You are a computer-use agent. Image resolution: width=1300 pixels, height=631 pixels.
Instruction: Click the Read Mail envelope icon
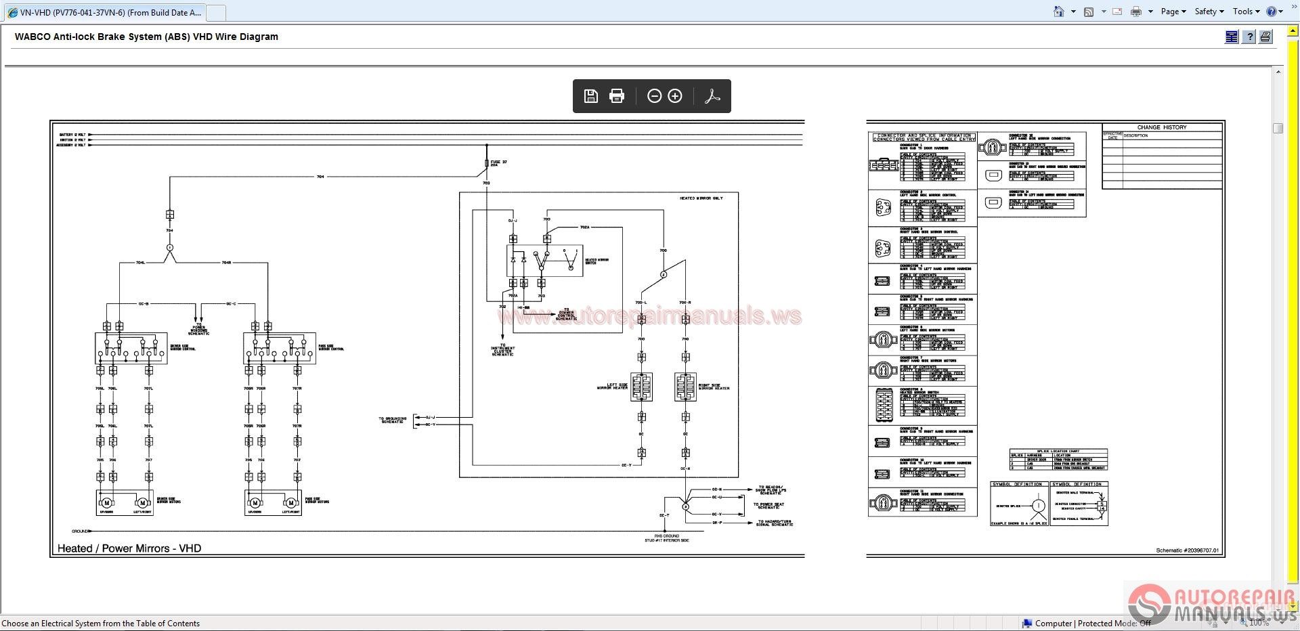pyautogui.click(x=1117, y=12)
